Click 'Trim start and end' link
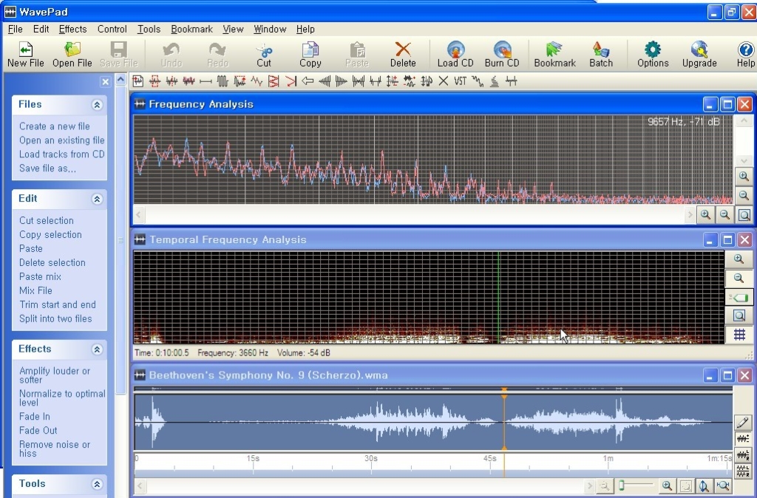This screenshot has height=498, width=757. click(58, 305)
